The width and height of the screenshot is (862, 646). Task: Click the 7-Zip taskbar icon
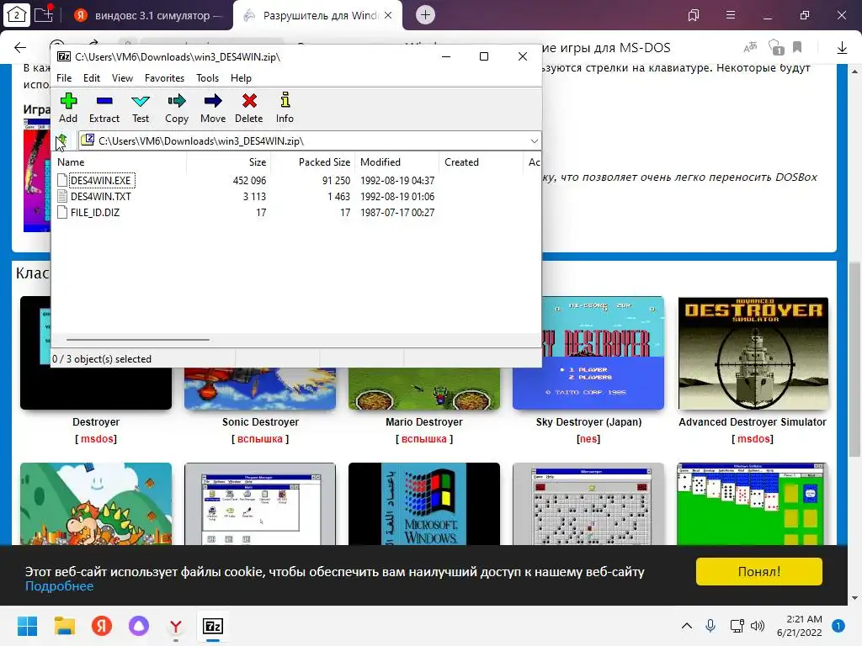click(x=213, y=626)
